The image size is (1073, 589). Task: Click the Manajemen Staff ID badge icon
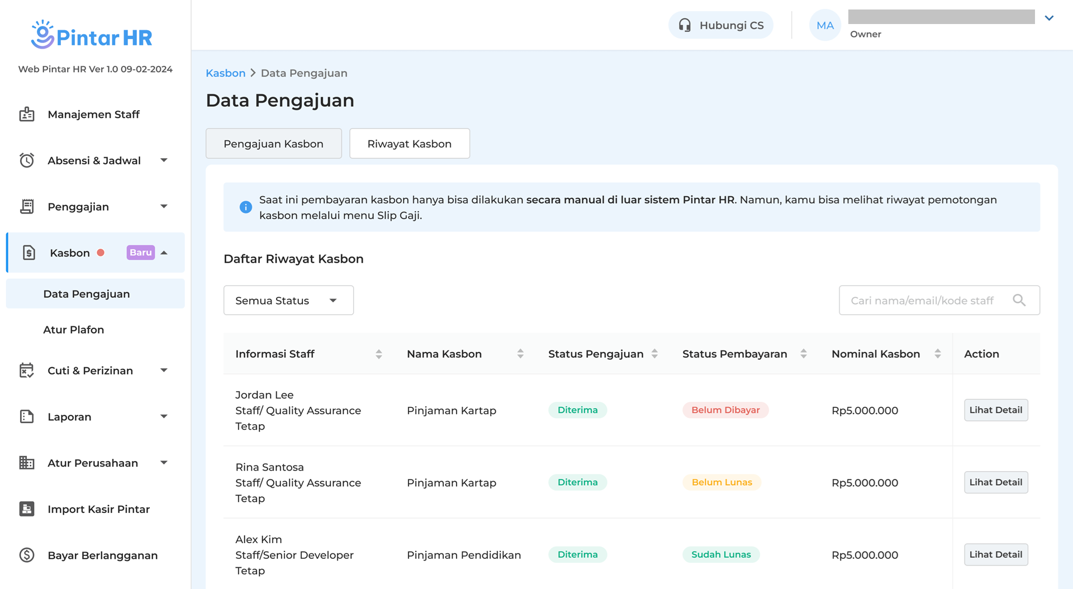(27, 115)
